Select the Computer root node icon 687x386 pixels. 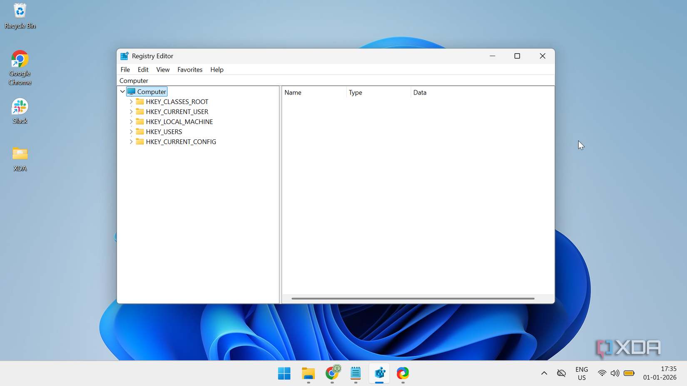tap(132, 92)
